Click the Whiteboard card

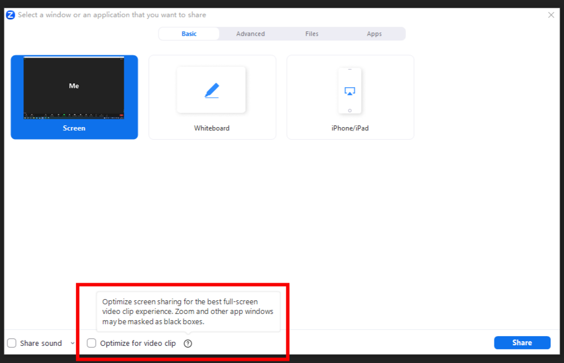[x=212, y=97]
